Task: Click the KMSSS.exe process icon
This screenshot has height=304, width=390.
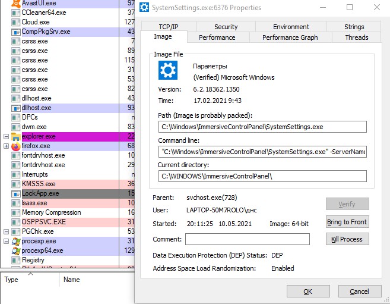Action: tap(15, 184)
